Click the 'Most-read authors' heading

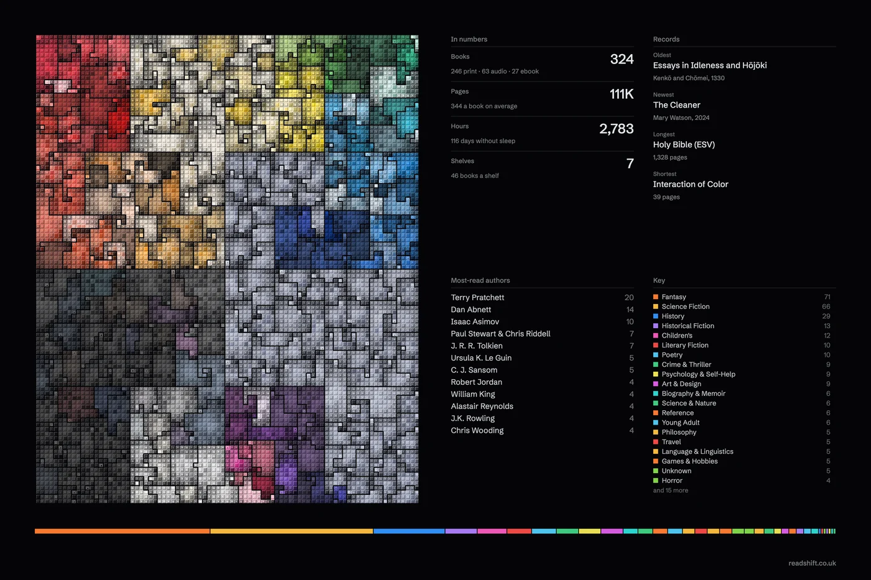tap(480, 280)
